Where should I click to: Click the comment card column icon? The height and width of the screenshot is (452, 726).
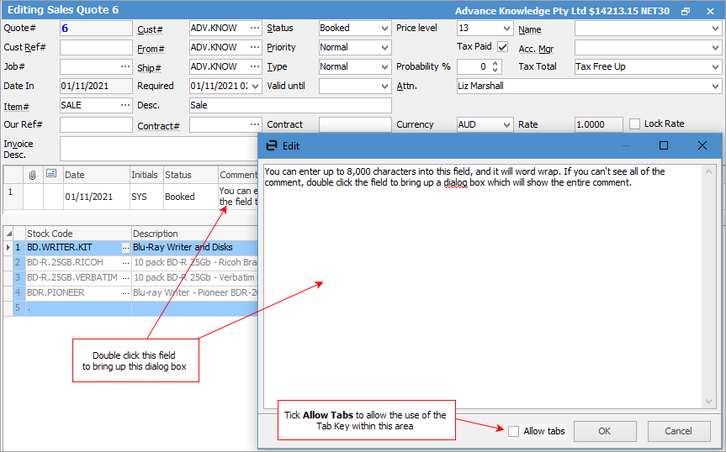(51, 175)
